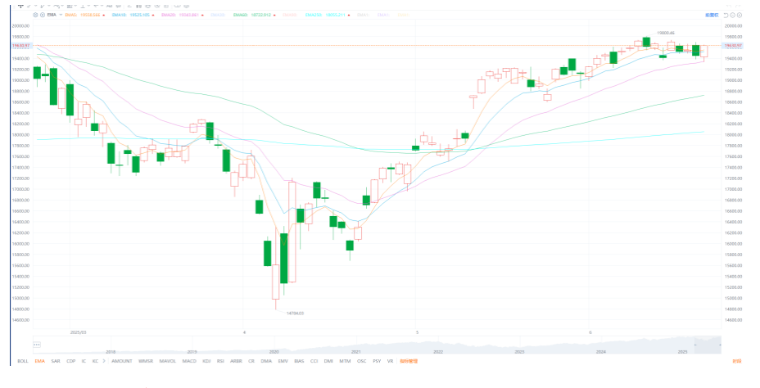This screenshot has width=760, height=388.
Task: Show the EMV sub-indicator
Action: 283,361
